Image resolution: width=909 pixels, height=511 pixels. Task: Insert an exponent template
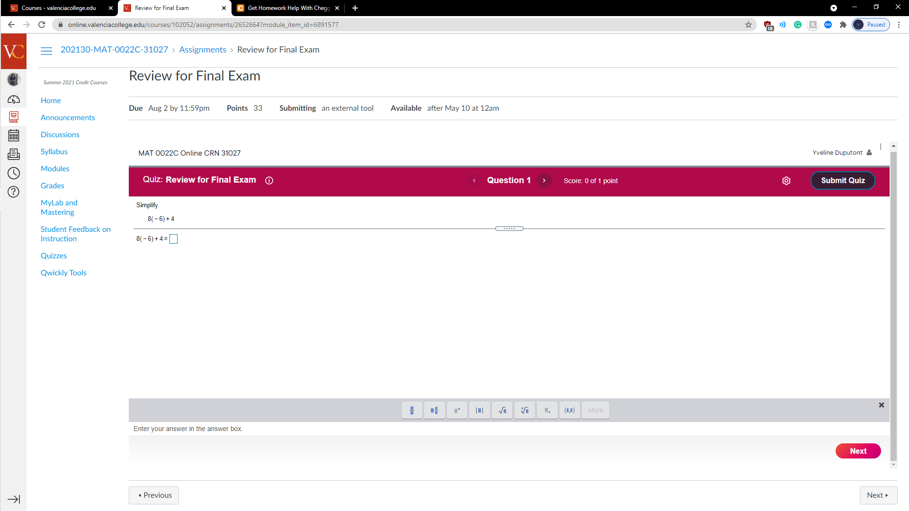point(457,410)
